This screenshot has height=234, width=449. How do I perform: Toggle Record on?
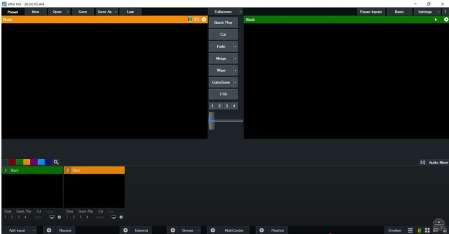(x=65, y=230)
